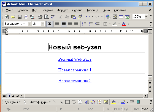Insert a Text Box tool

point(80,102)
